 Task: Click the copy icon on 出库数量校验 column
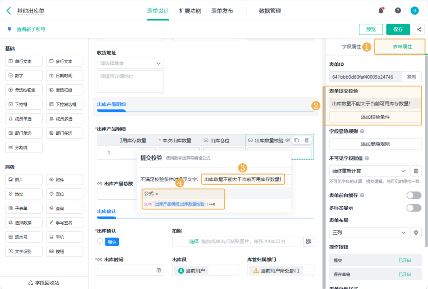tap(296, 140)
